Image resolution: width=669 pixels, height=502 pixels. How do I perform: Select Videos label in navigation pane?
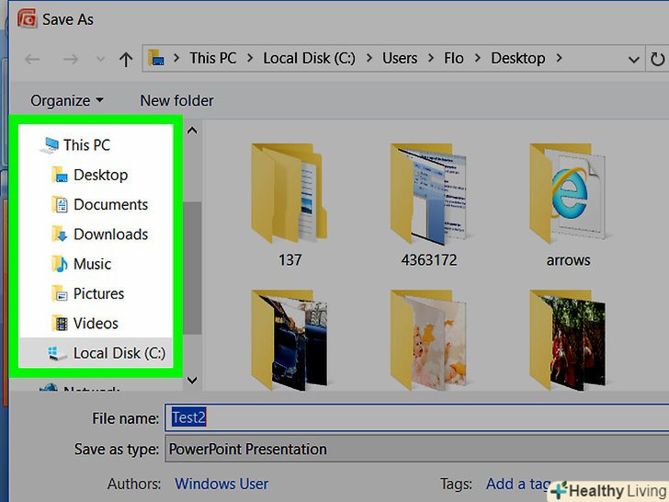[x=96, y=324]
